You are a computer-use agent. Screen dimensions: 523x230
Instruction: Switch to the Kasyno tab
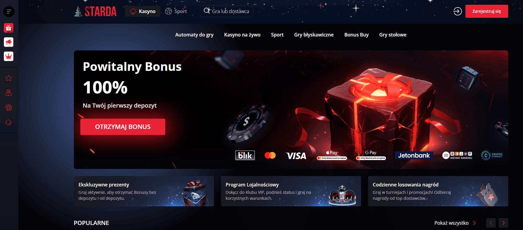point(143,11)
